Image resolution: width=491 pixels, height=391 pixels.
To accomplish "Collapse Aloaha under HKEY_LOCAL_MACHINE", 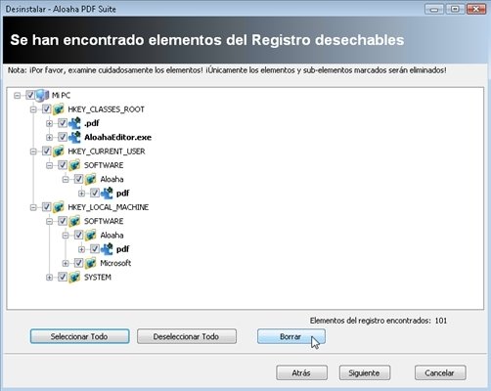I will point(66,236).
